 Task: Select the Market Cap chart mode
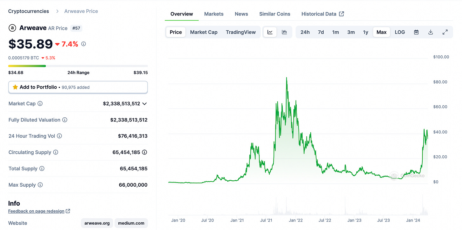click(204, 32)
